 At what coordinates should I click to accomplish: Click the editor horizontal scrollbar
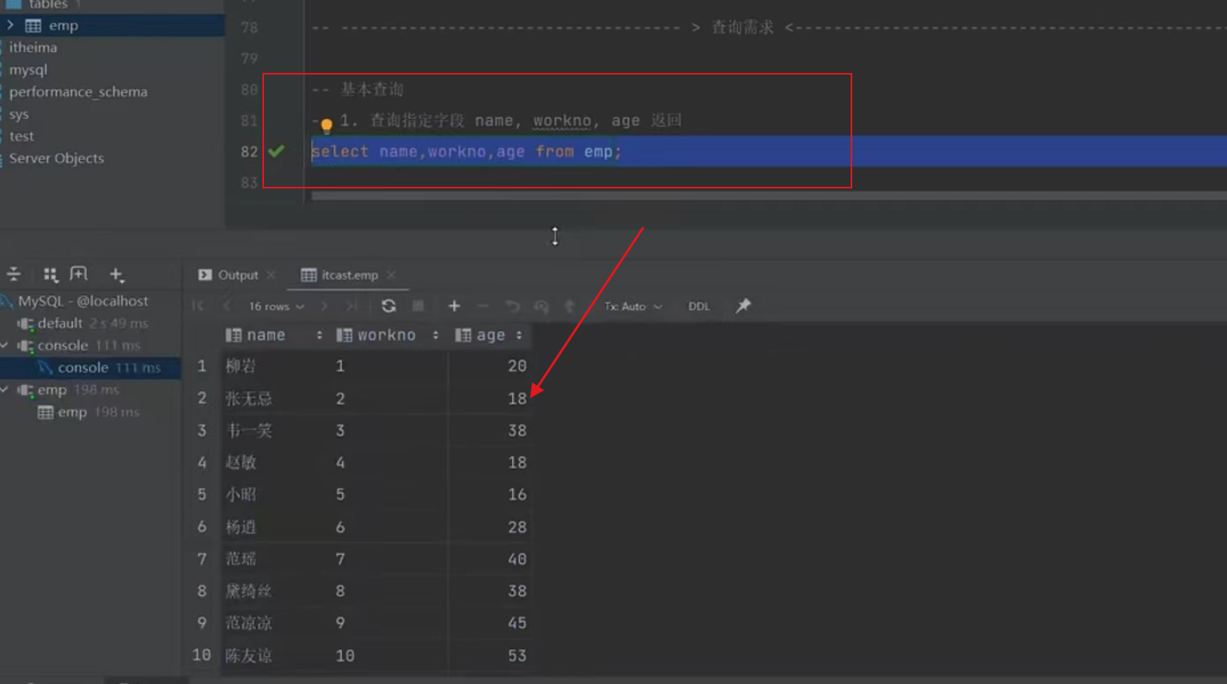click(x=769, y=196)
